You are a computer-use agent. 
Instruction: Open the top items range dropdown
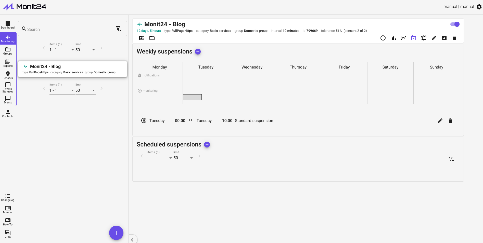click(61, 50)
